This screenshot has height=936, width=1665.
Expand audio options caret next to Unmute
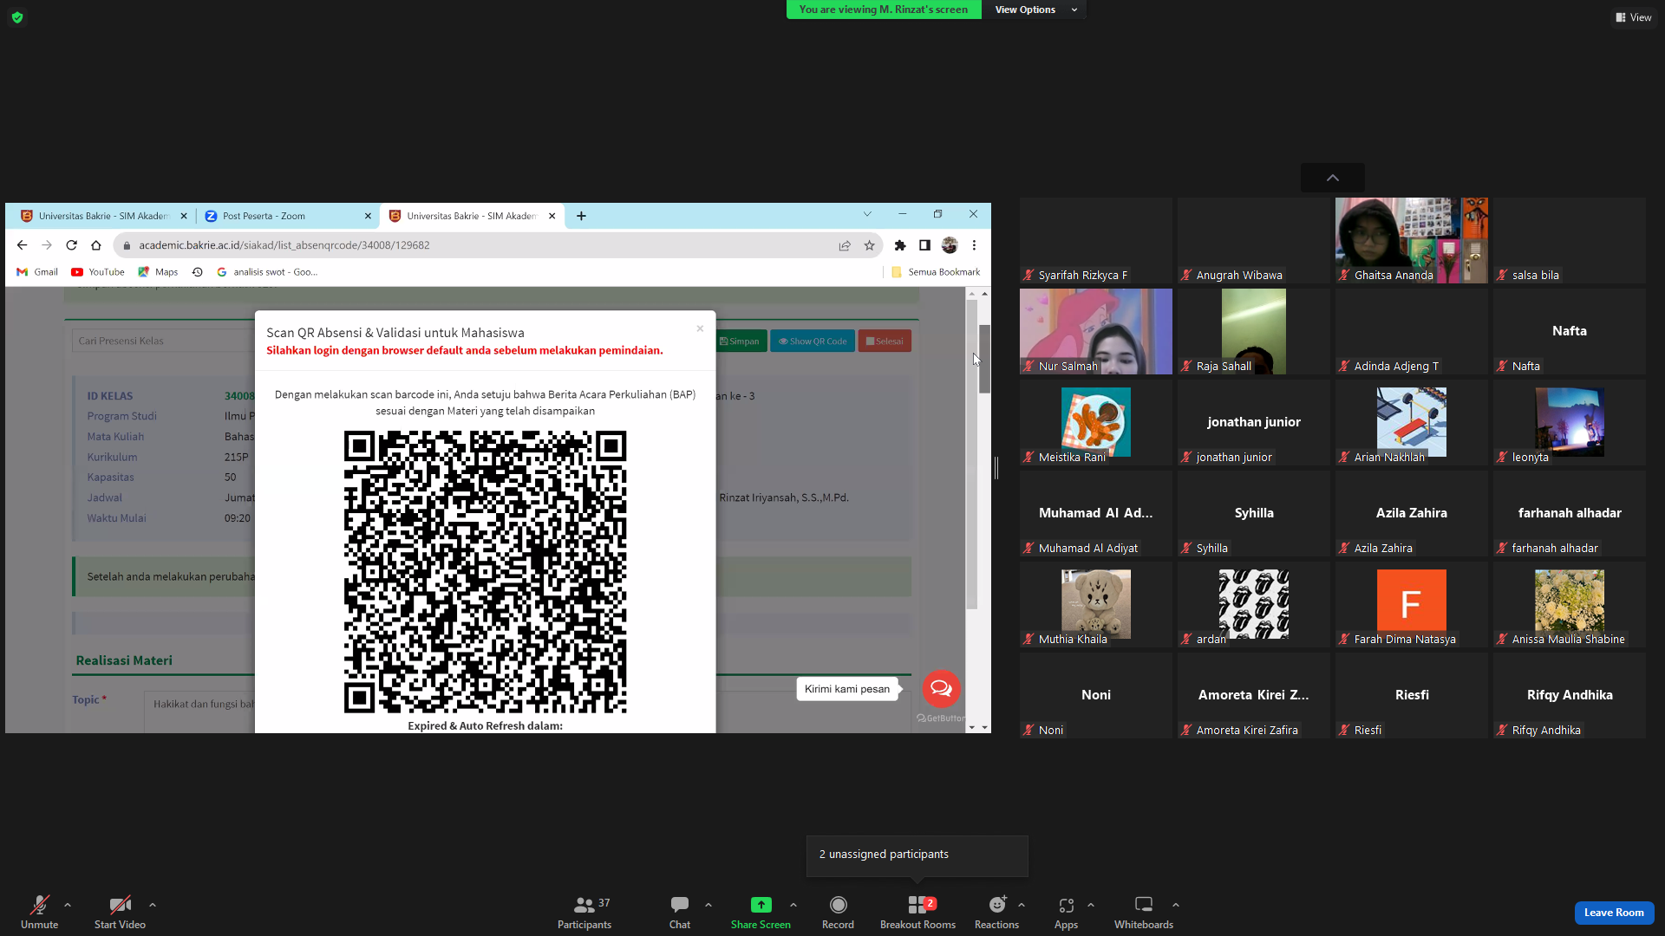(68, 905)
